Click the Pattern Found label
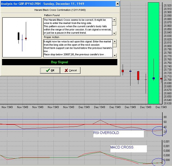Screen dimensions: 172x166 (52, 15)
